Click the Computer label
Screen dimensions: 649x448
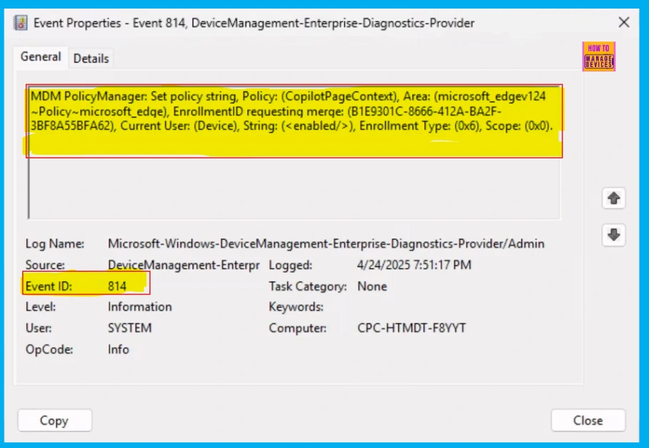(x=298, y=328)
